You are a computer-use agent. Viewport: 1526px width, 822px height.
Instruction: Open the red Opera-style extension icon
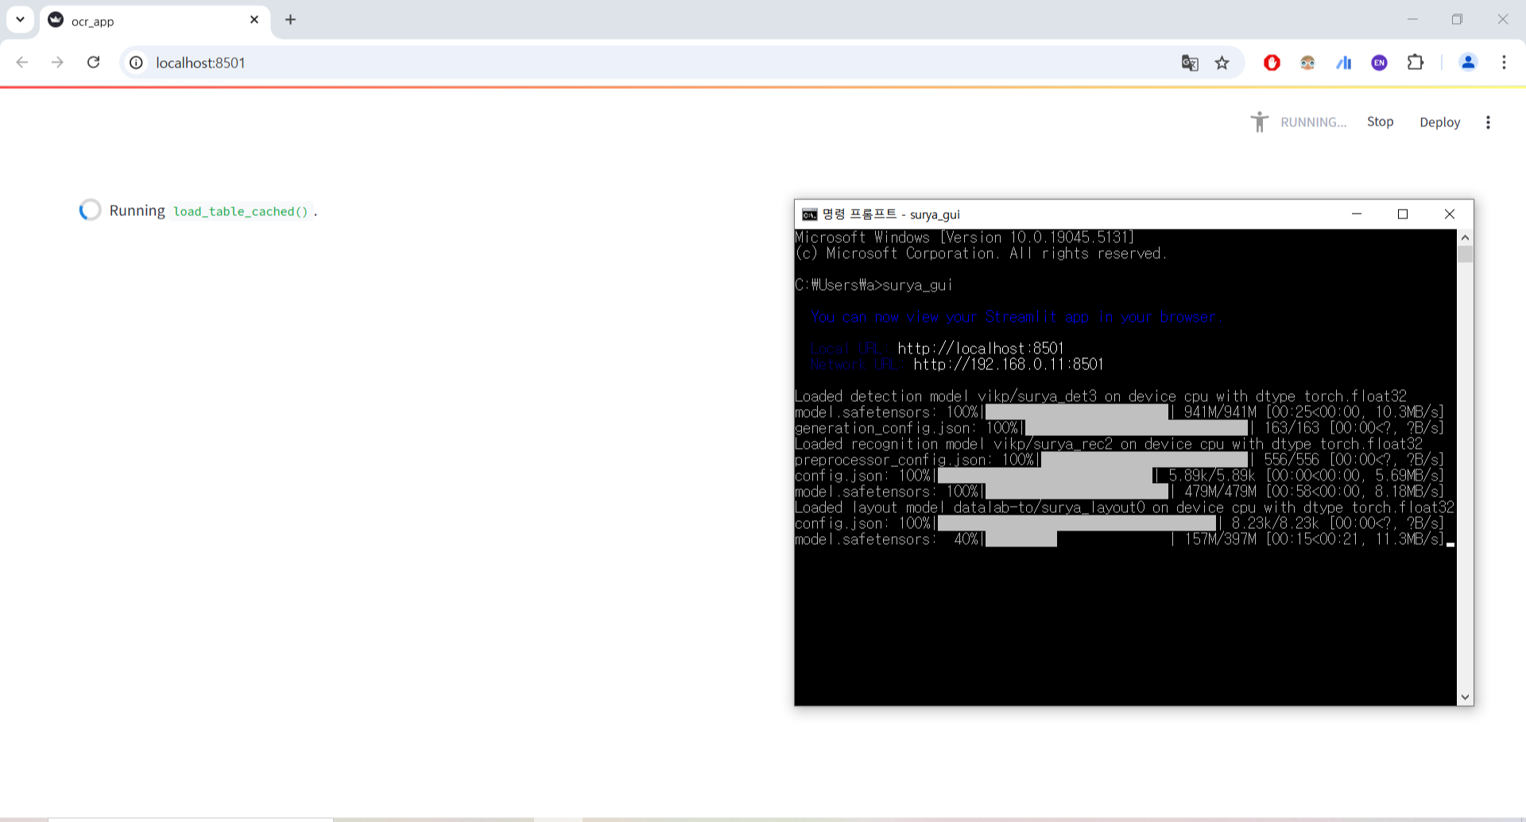1272,63
